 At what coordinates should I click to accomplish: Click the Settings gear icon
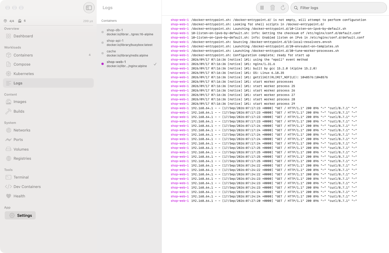click(12, 216)
